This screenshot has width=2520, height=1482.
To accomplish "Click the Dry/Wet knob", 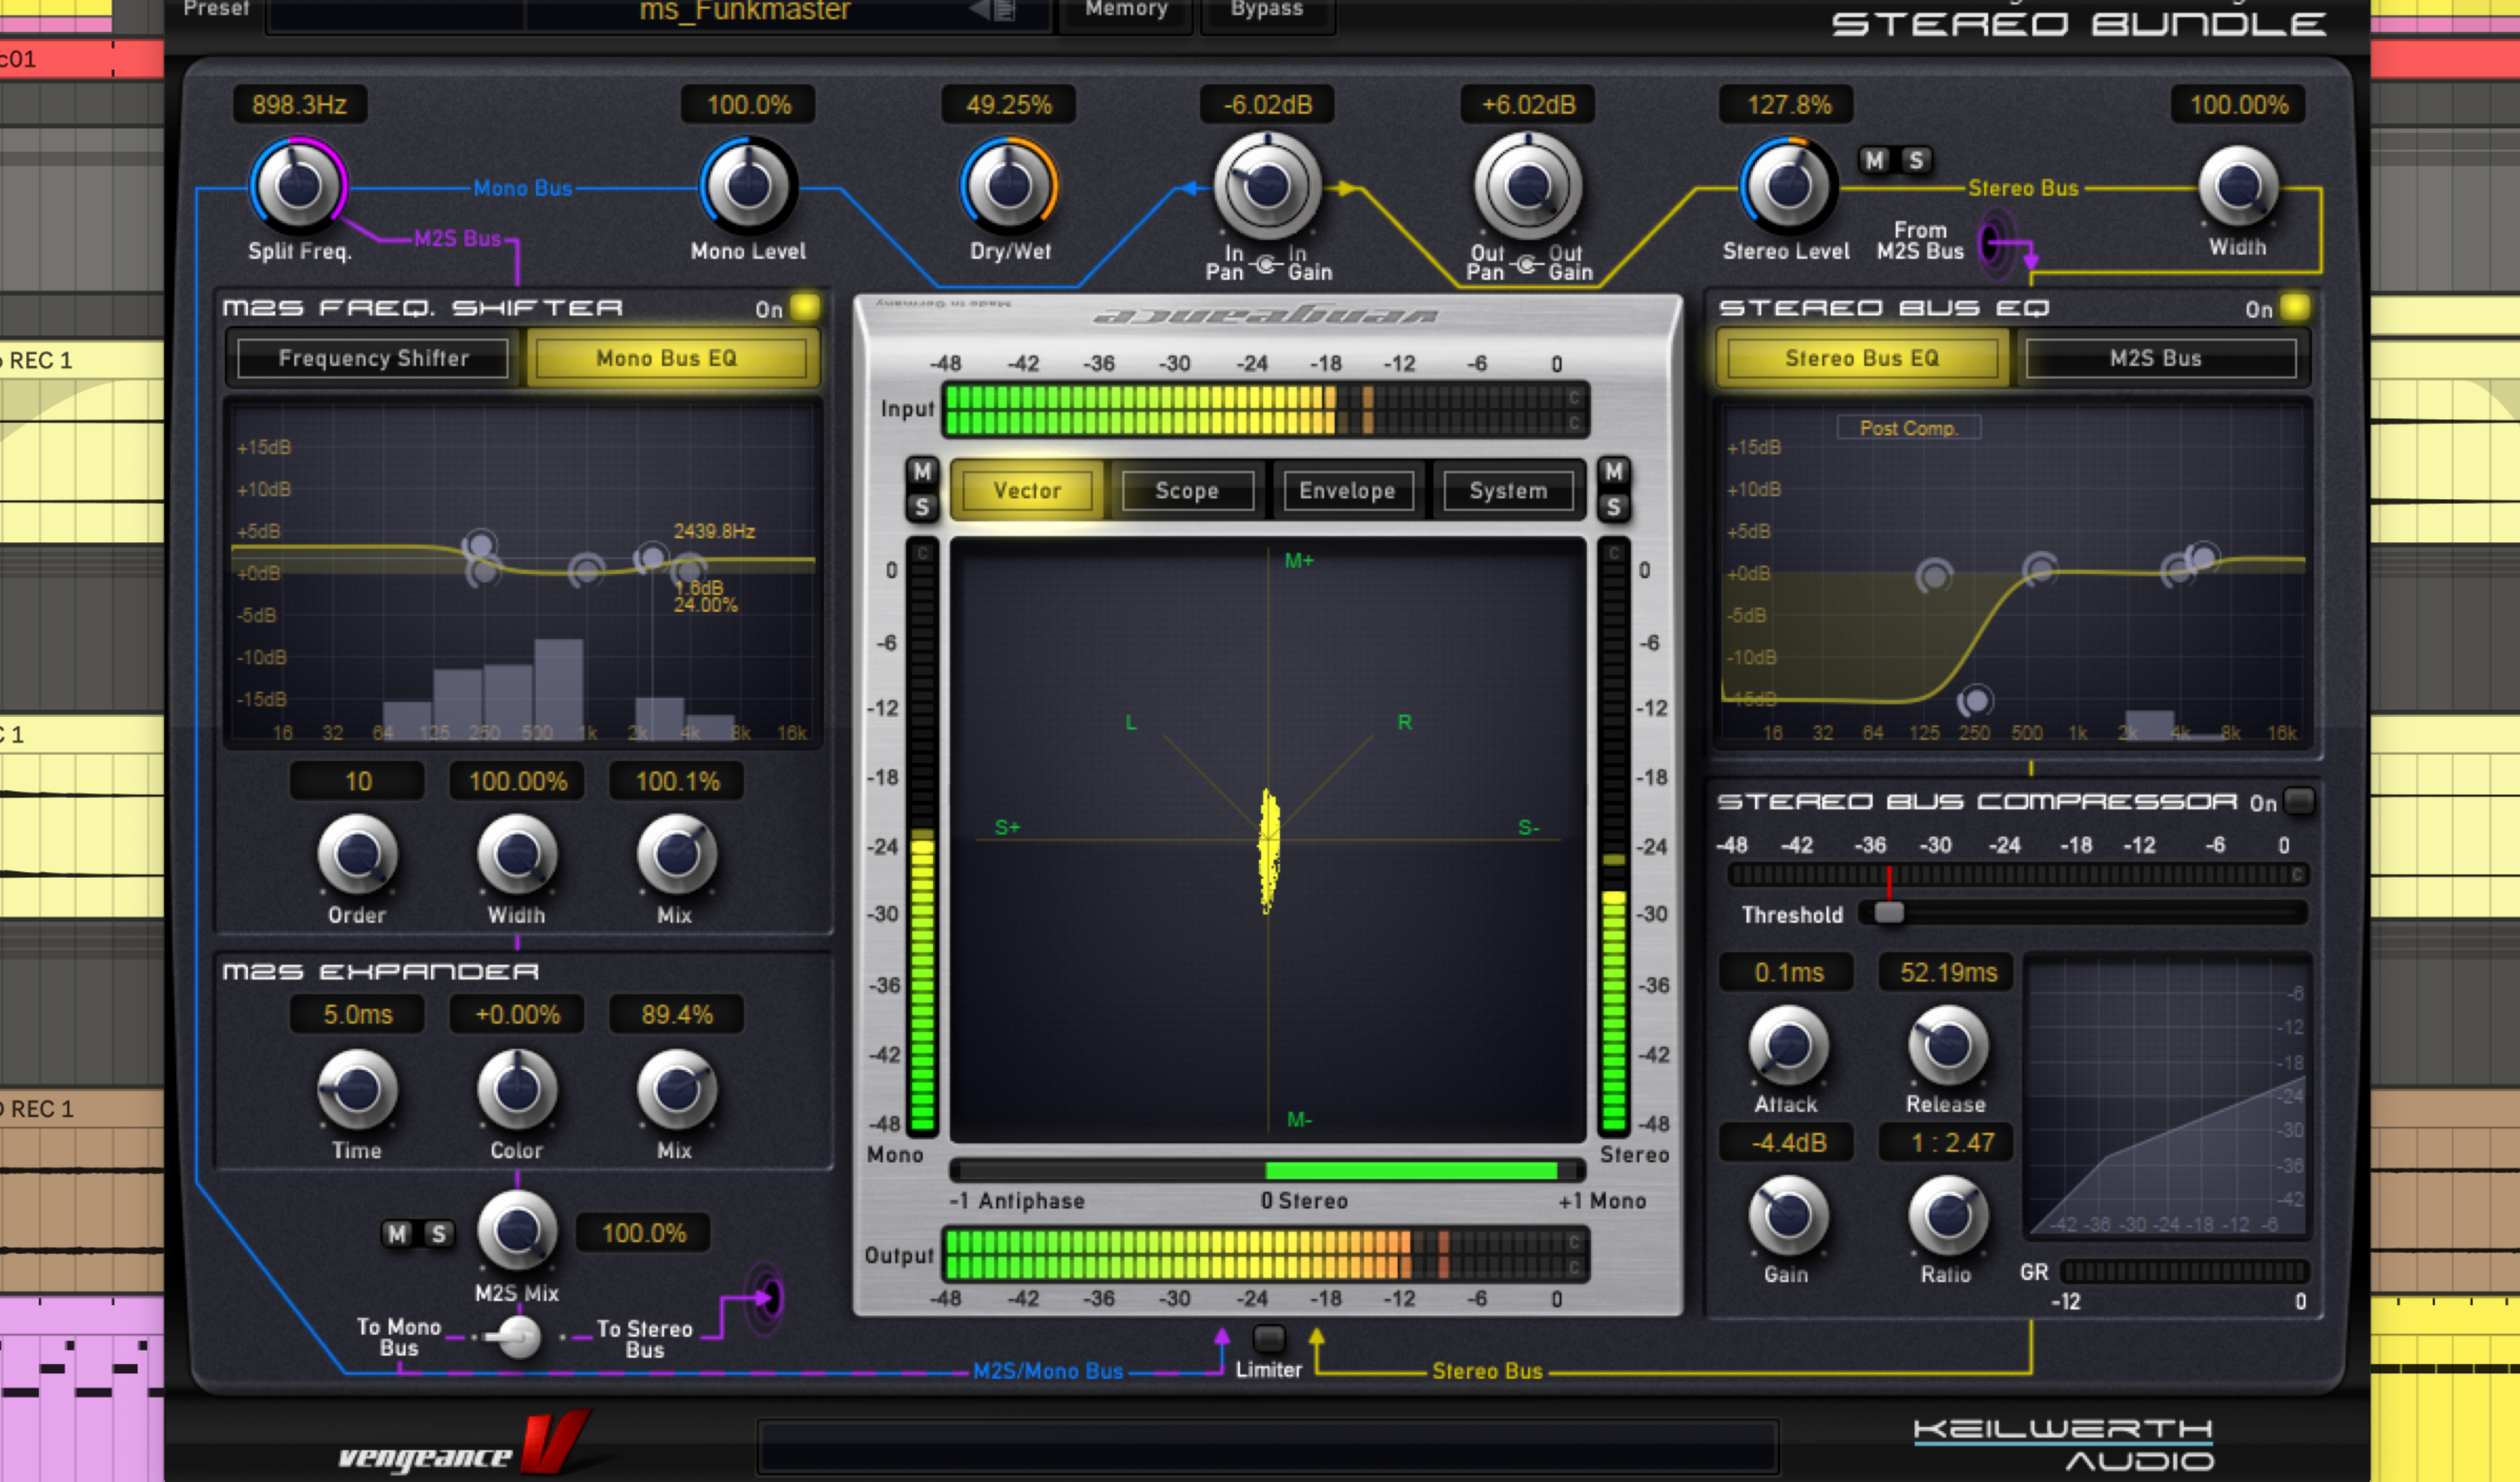I will 1009,186.
